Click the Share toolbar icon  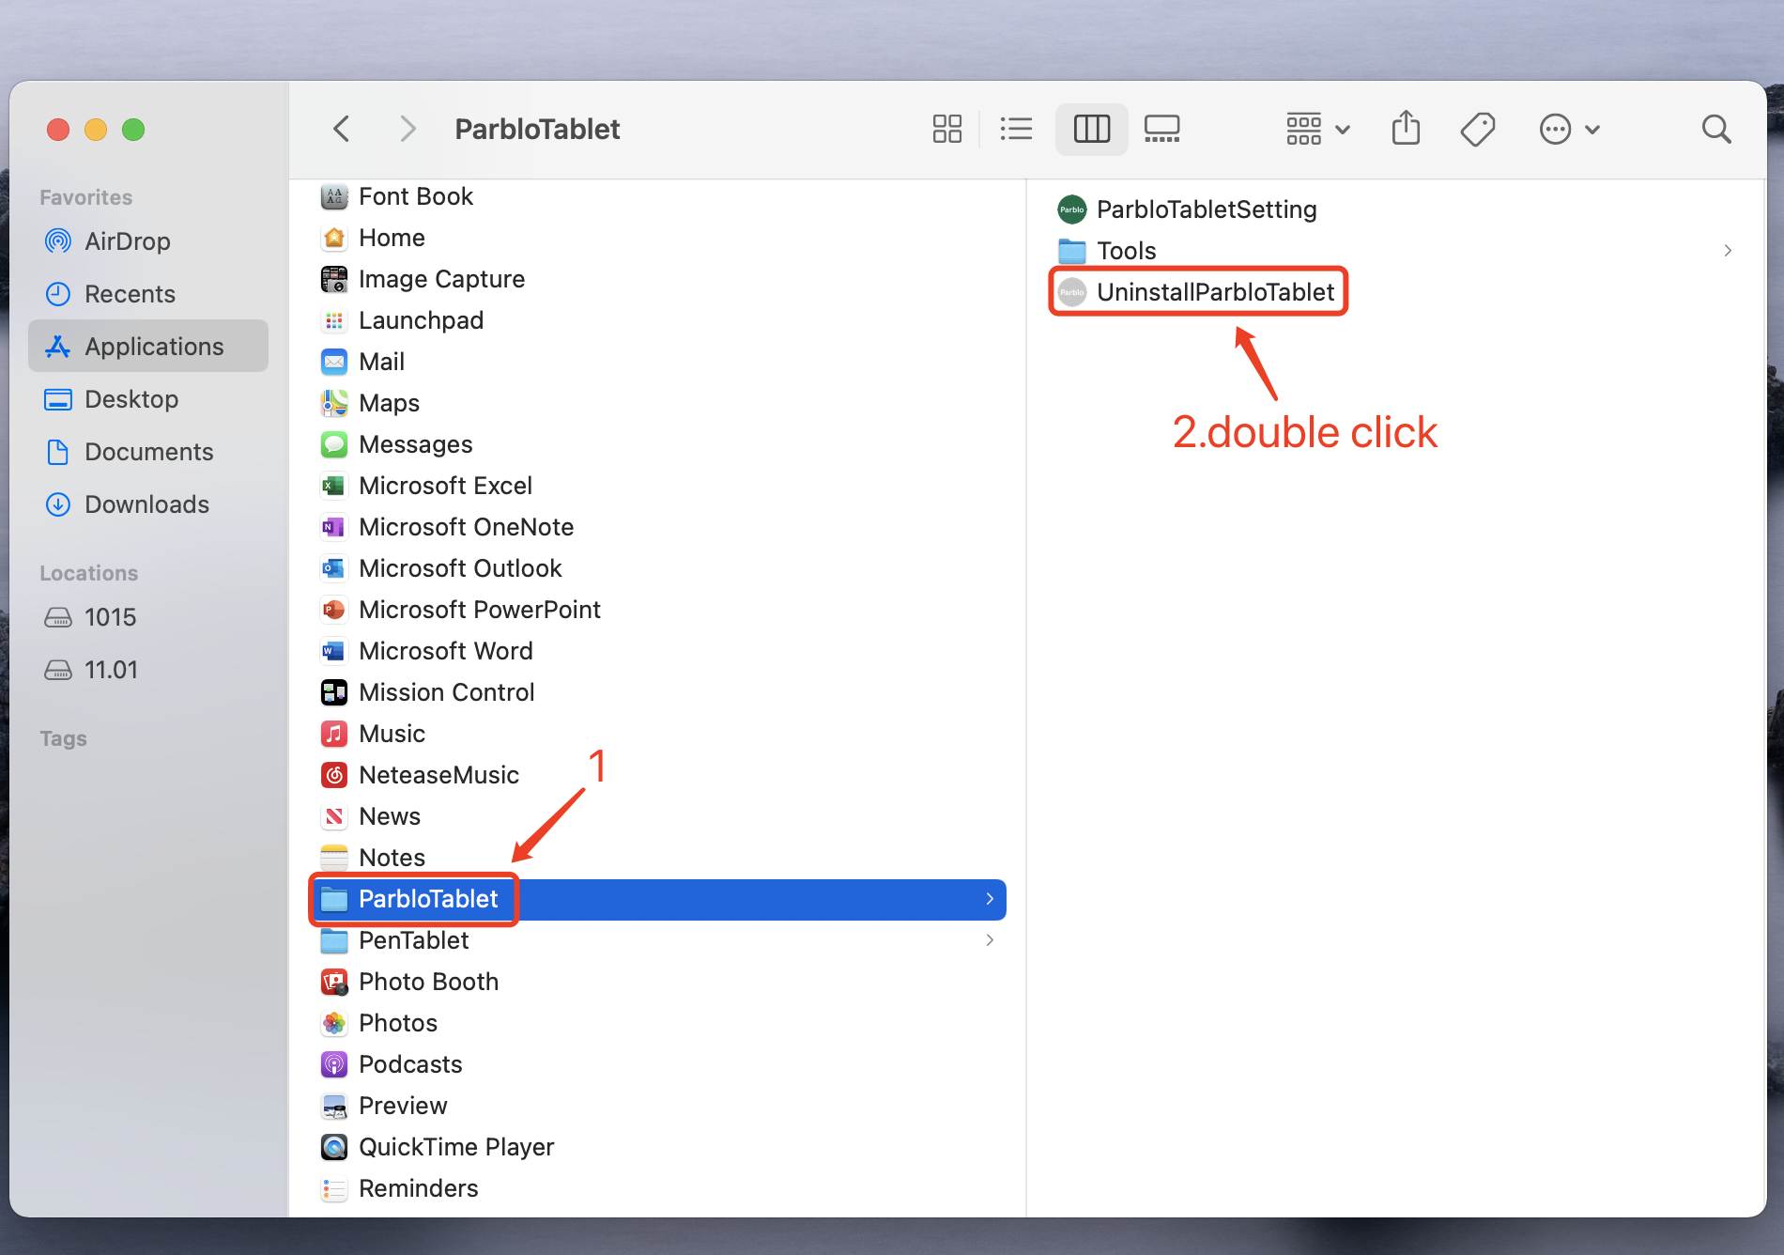(x=1406, y=129)
